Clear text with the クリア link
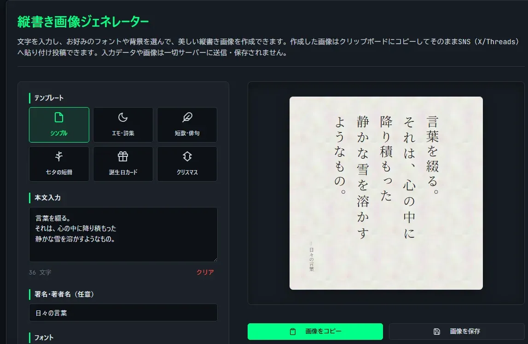The image size is (528, 344). click(205, 272)
